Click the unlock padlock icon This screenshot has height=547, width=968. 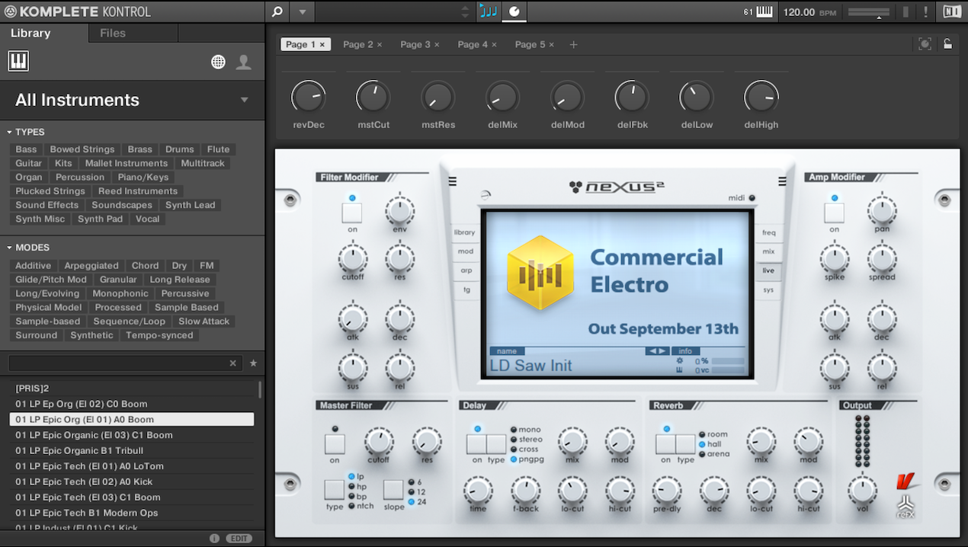[x=947, y=44]
